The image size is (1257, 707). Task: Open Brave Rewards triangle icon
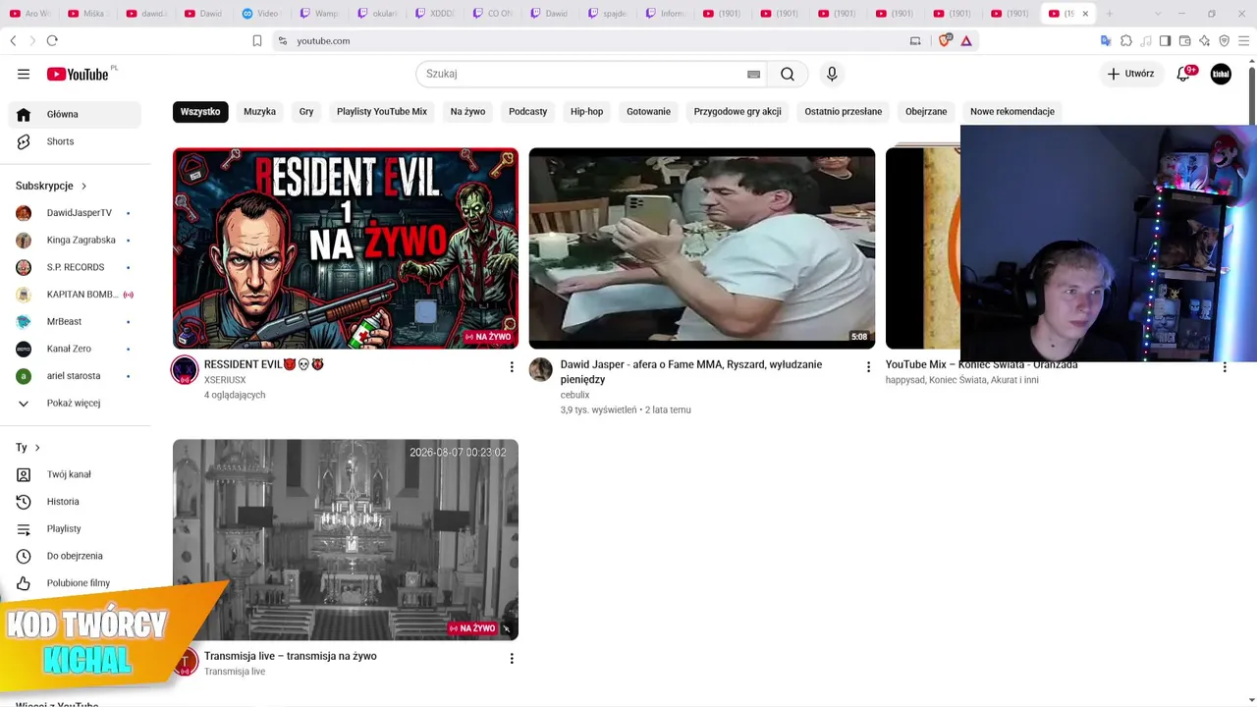(966, 40)
